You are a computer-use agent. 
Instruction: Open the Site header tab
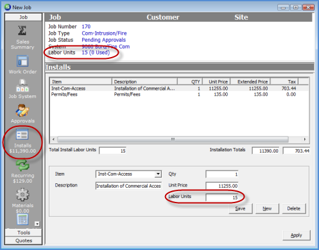coord(241,17)
